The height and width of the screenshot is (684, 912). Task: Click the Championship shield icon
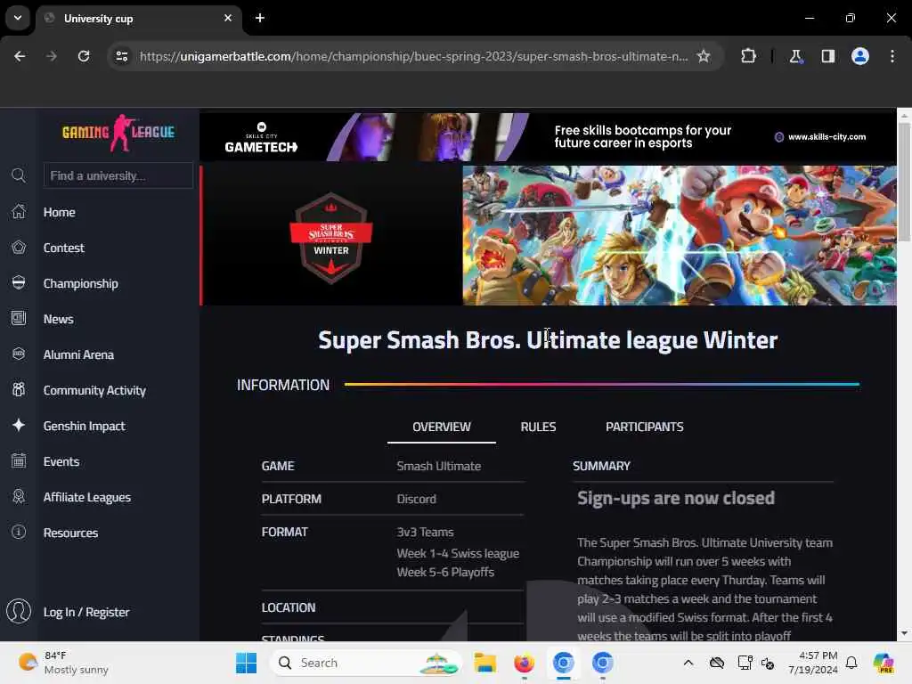coord(19,282)
